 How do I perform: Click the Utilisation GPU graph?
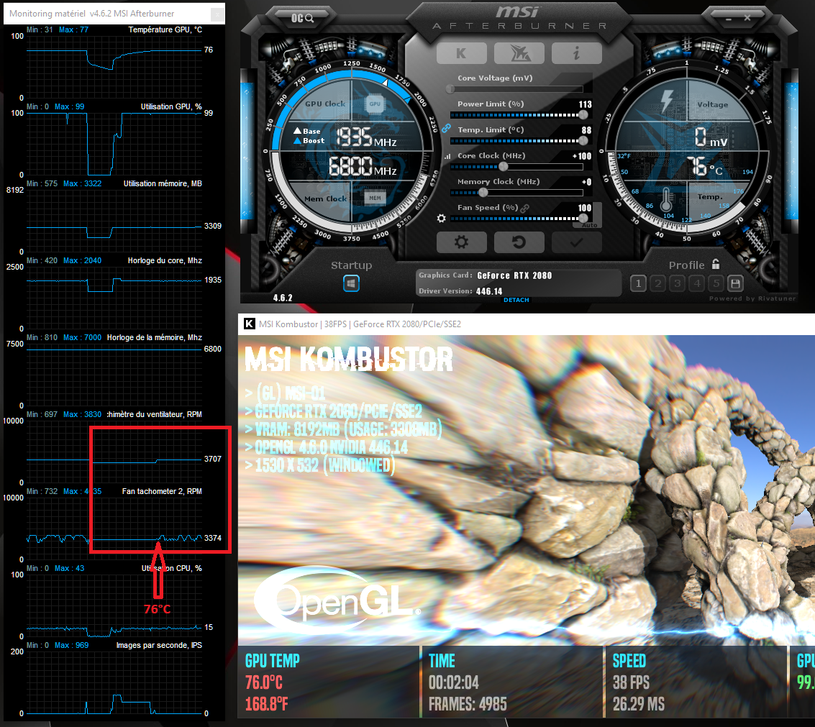coord(114,143)
